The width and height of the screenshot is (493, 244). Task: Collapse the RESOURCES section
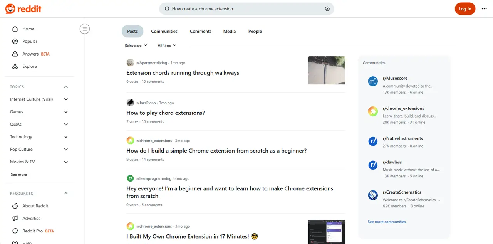(x=66, y=194)
